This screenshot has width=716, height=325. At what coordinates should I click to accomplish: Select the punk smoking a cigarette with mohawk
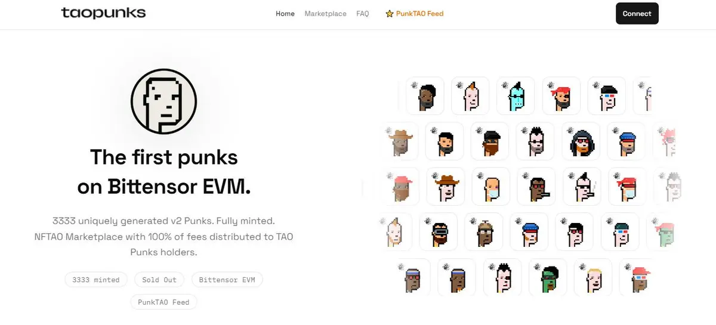click(581, 187)
